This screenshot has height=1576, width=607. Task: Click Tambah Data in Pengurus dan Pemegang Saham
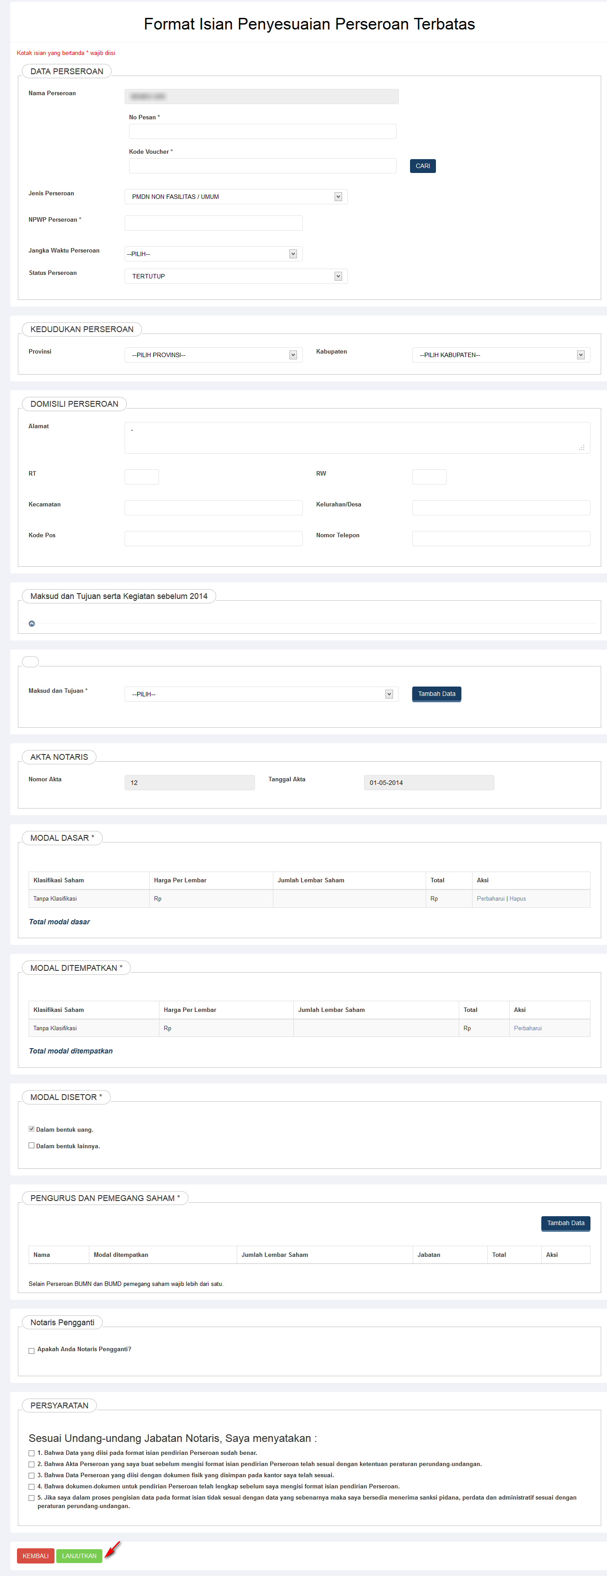pyautogui.click(x=565, y=1223)
